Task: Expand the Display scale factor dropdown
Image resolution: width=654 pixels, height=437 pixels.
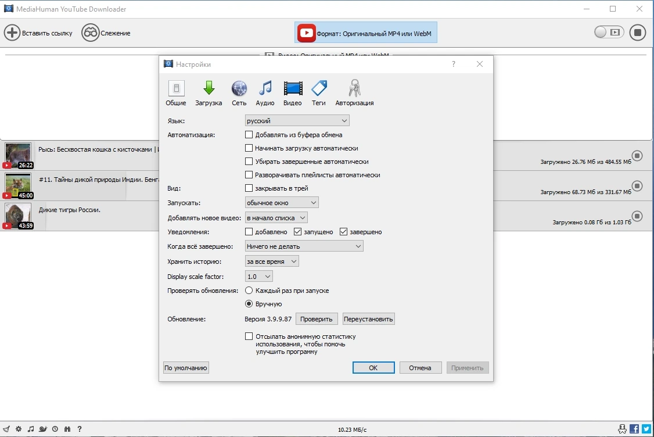Action: [259, 276]
